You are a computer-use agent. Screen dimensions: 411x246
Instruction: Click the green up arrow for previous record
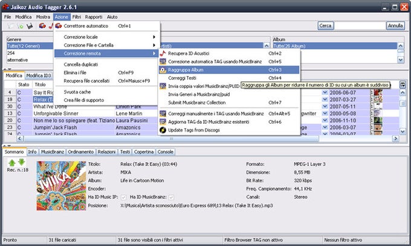click(x=13, y=162)
